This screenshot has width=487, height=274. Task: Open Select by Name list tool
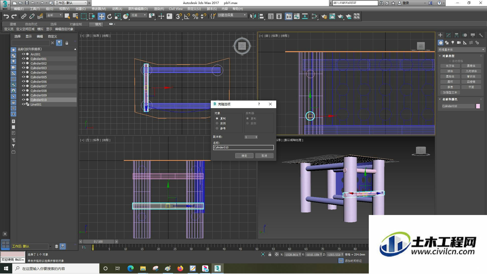tap(75, 16)
